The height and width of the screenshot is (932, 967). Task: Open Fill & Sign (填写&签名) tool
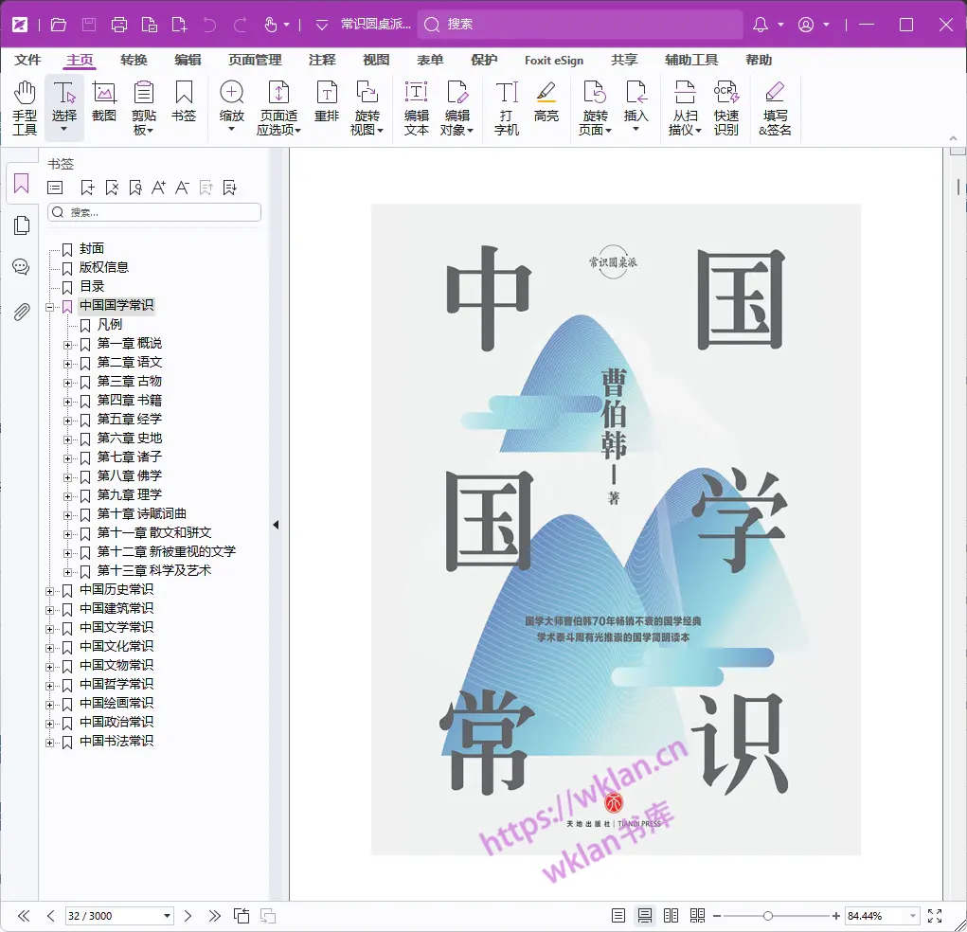coord(775,107)
